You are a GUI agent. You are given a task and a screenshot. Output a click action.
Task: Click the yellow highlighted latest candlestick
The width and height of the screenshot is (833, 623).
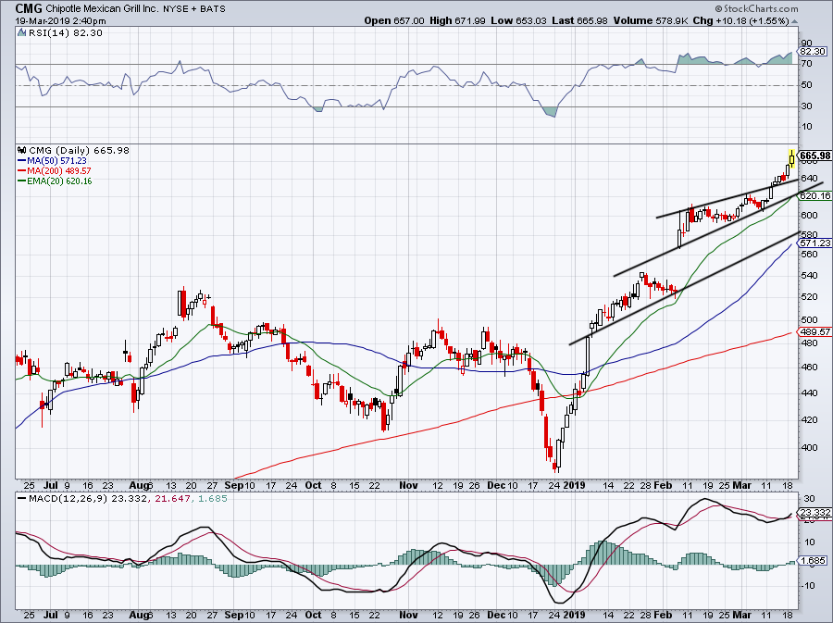tap(792, 158)
